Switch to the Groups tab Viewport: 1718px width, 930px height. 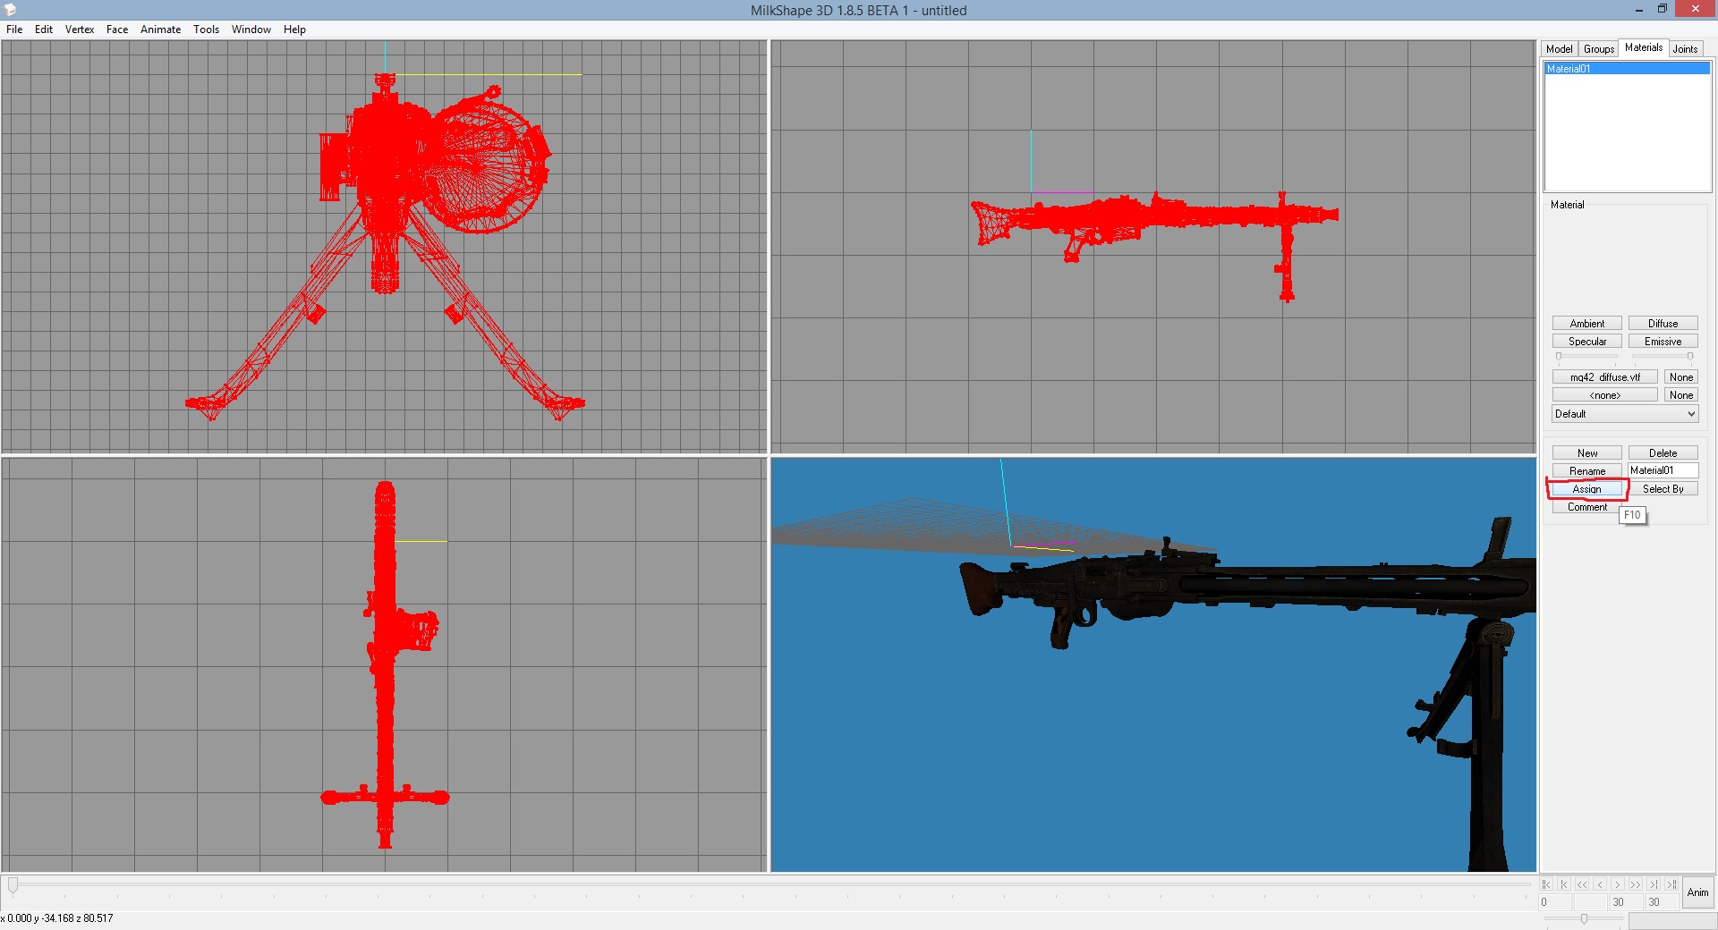coord(1599,49)
